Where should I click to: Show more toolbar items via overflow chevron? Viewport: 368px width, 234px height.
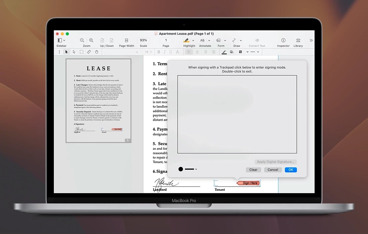[x=311, y=40]
